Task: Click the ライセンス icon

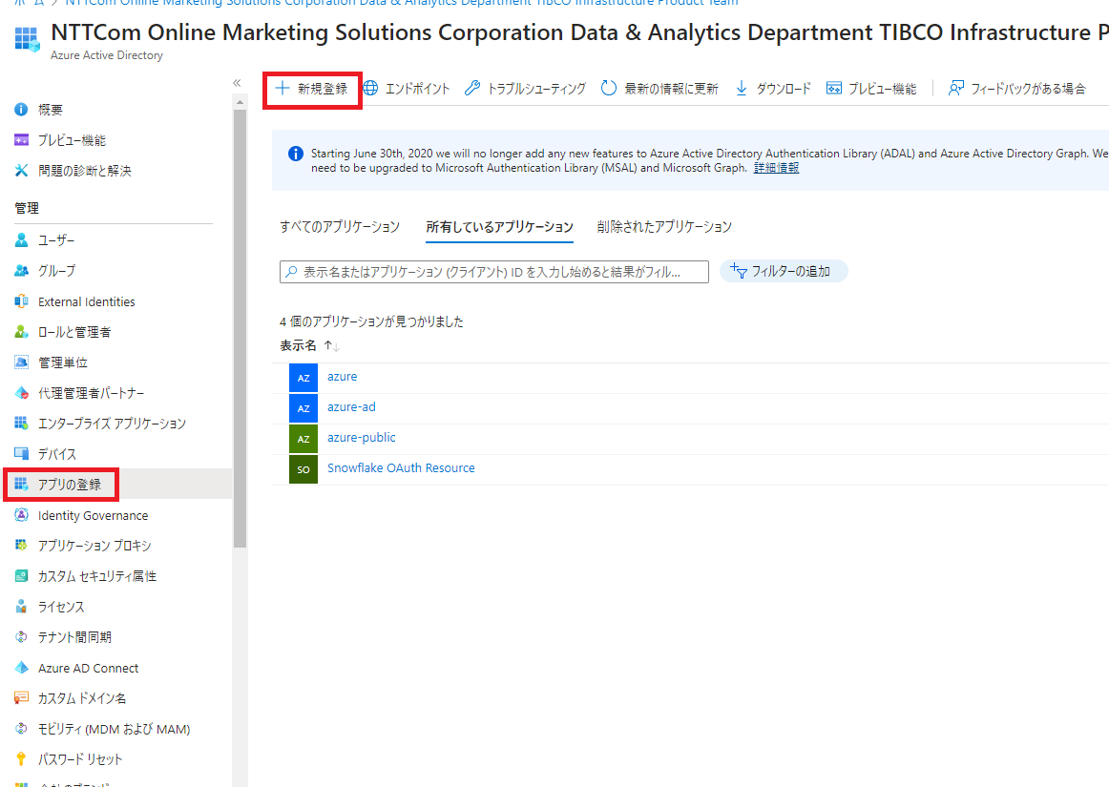Action: tap(21, 607)
